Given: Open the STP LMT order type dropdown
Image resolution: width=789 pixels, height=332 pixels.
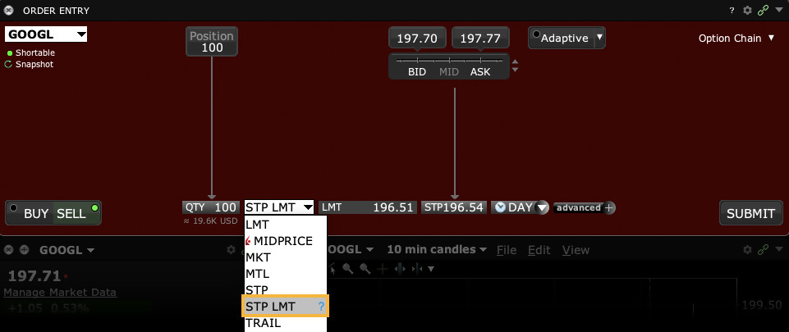Looking at the screenshot, I should pos(279,207).
